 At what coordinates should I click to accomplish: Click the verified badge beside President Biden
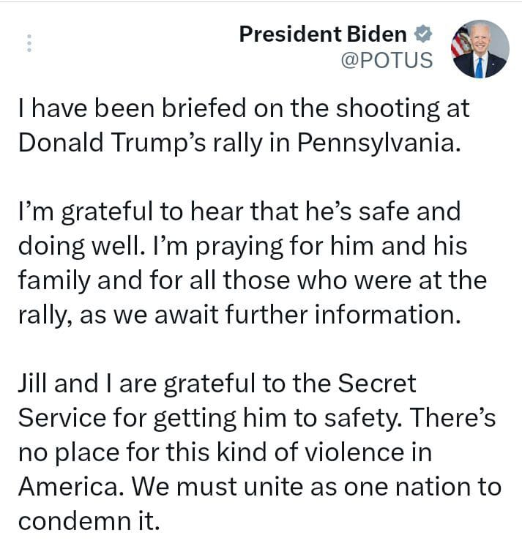tap(422, 34)
